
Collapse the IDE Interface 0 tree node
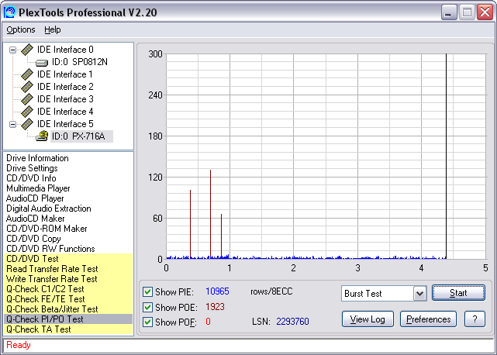pos(12,50)
